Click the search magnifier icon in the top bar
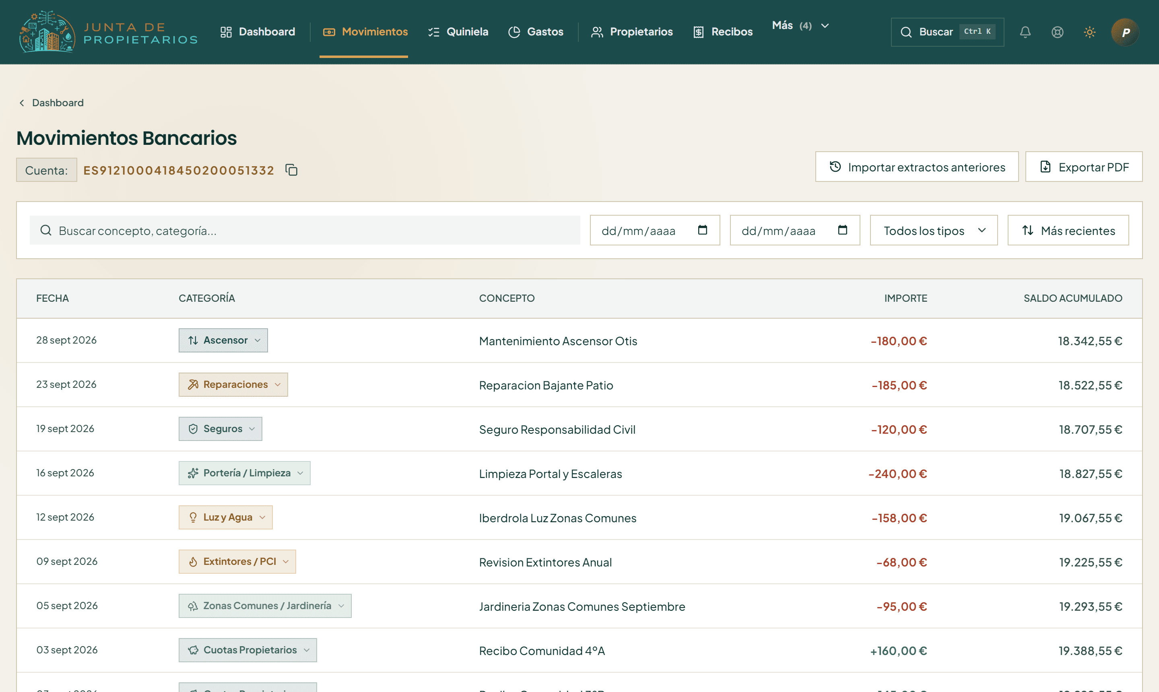This screenshot has width=1159, height=692. [x=906, y=32]
